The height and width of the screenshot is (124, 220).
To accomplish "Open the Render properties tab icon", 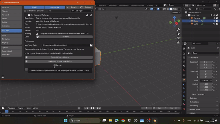I will (x=184, y=53).
